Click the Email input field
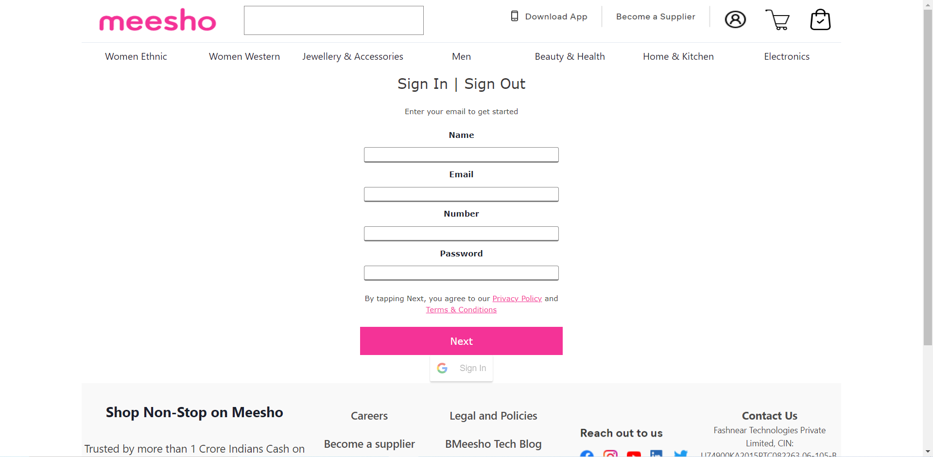The image size is (933, 457). pos(461,194)
